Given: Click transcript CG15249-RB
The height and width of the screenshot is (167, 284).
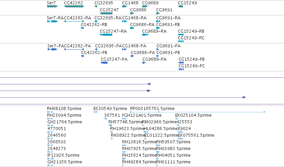Looking at the screenshot, I should tap(181, 35).
